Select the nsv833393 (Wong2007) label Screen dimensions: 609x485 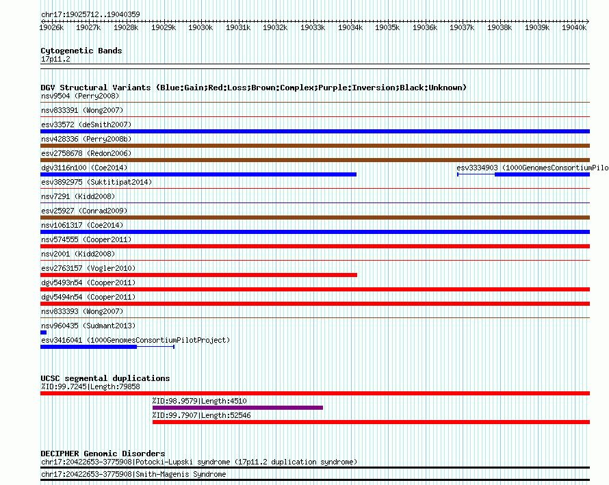[x=82, y=311]
